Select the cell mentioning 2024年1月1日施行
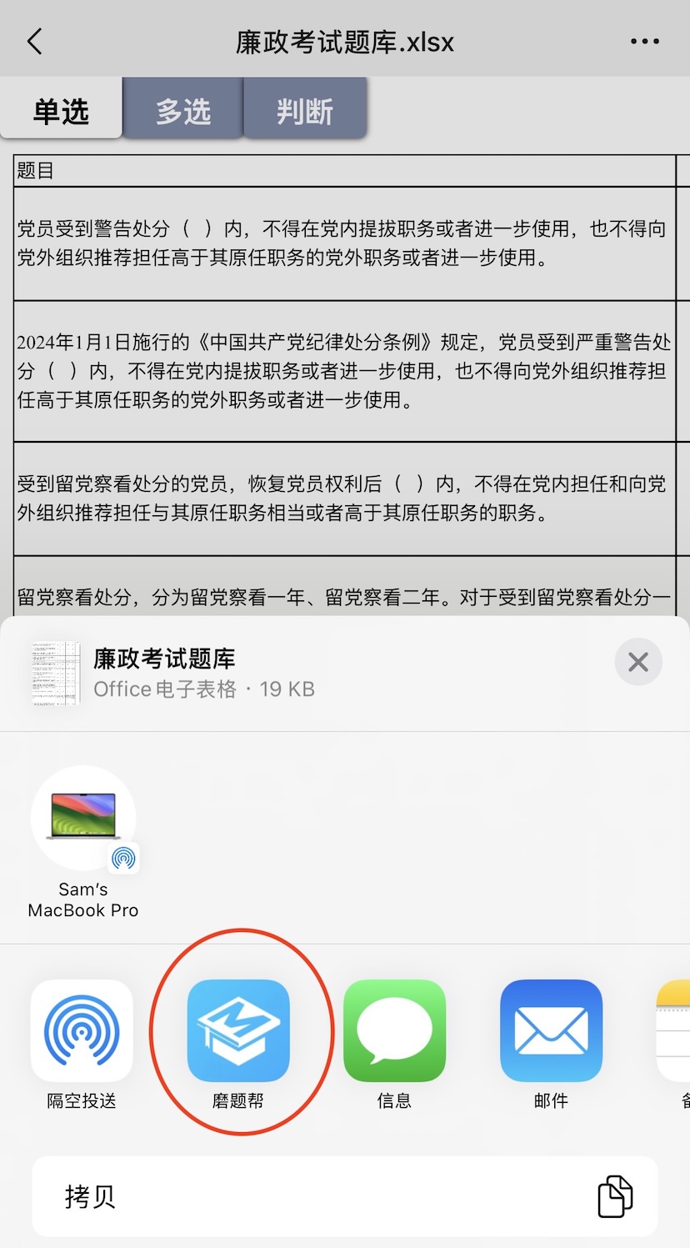Viewport: 690px width, 1248px height. coord(344,371)
